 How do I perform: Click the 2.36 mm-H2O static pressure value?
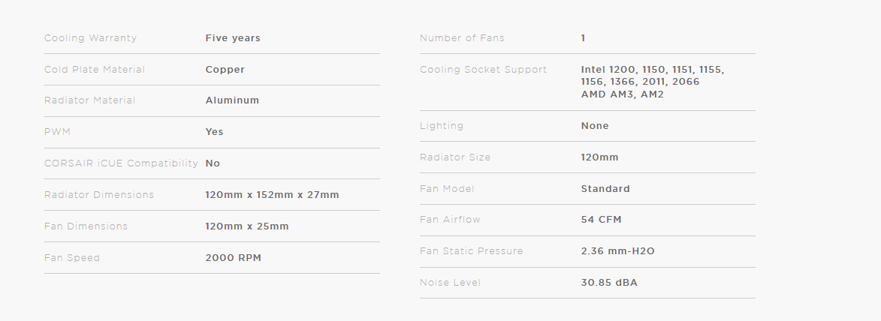617,250
